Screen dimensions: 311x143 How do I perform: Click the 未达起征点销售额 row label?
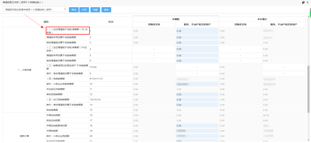pos(56,89)
